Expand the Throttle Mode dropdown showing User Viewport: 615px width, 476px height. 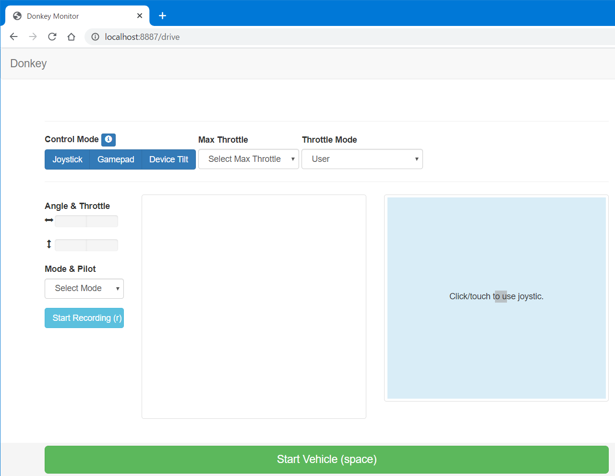(362, 159)
